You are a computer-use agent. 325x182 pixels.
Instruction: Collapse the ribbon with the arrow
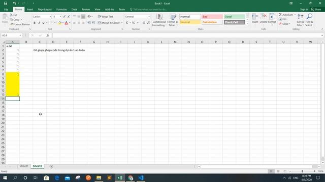pyautogui.click(x=322, y=29)
